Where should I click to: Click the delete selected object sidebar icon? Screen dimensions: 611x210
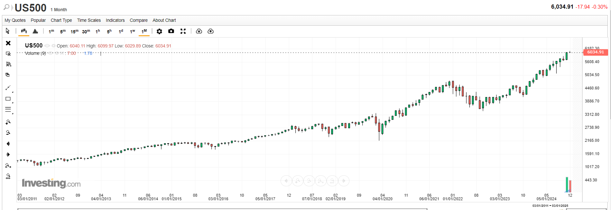[x=8, y=54]
